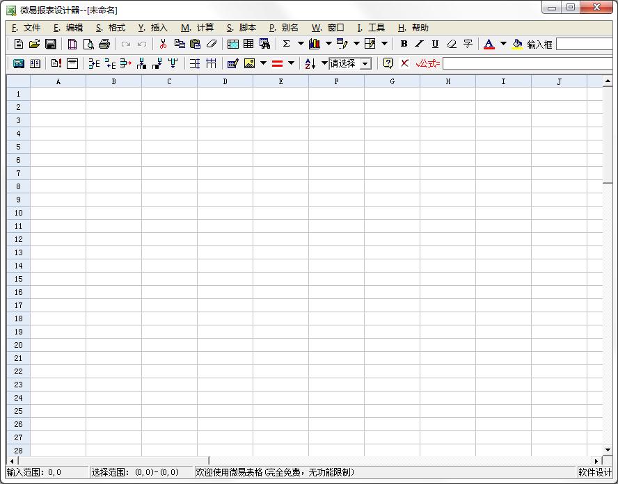Open the 工具 menu
This screenshot has width=618, height=484.
coord(371,28)
